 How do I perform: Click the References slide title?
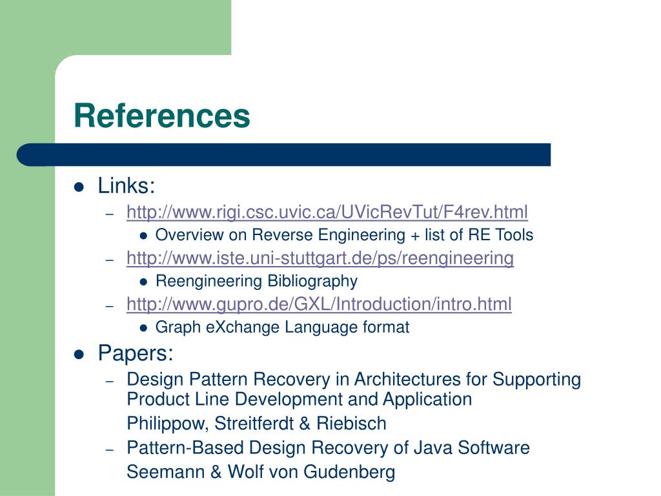[x=162, y=116]
